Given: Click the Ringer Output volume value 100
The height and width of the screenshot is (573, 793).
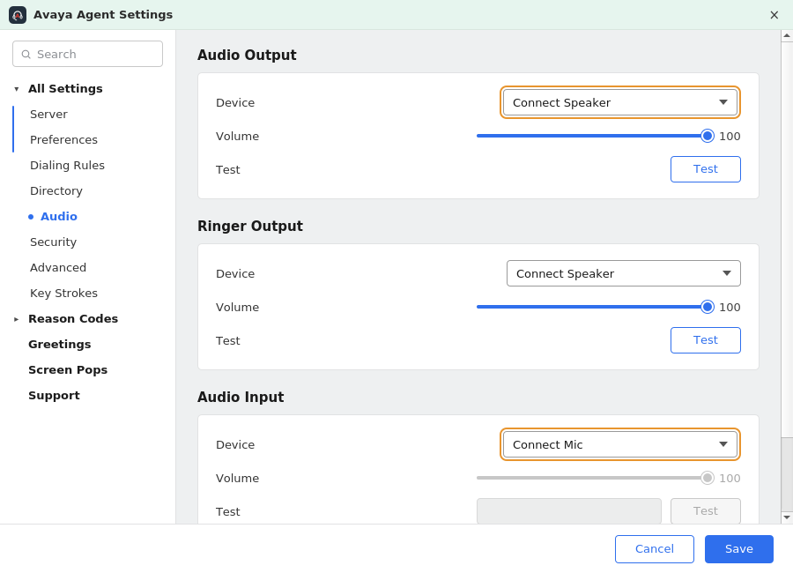Looking at the screenshot, I should pyautogui.click(x=730, y=308).
